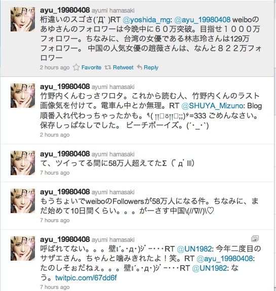Click the Favorite star icon
276x291 pixels.
tap(76, 67)
